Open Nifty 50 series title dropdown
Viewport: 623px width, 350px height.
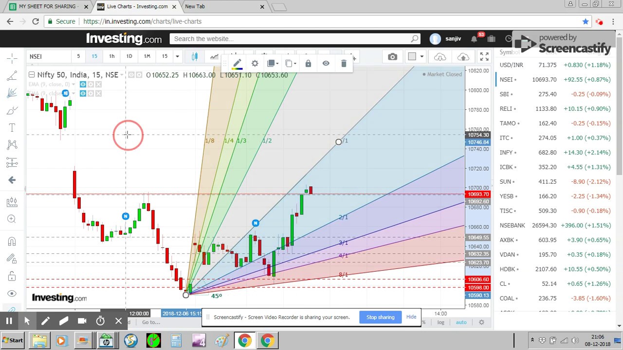point(122,75)
